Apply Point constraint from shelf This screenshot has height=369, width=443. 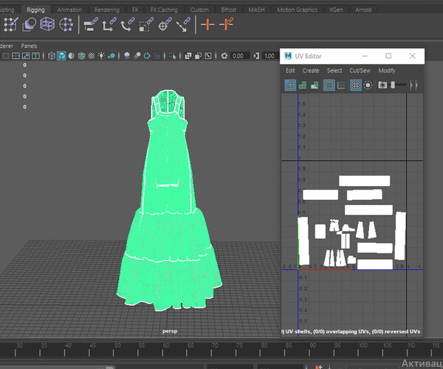coord(109,24)
